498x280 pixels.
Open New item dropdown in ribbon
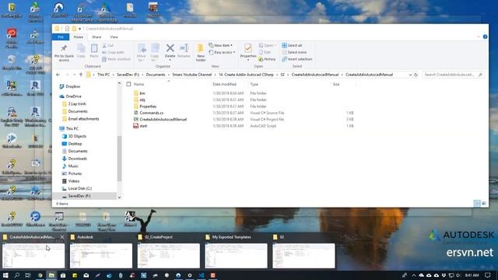pos(221,45)
